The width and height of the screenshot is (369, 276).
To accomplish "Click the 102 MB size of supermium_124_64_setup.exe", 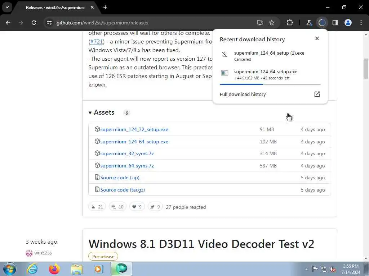I will point(268,142).
